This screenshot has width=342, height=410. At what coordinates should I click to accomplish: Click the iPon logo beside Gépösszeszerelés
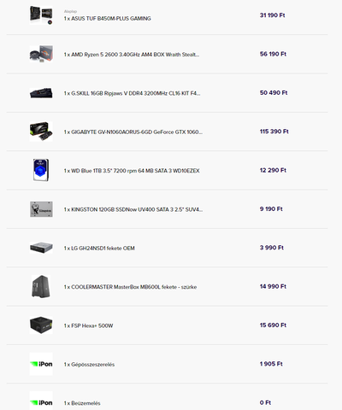[x=41, y=364]
